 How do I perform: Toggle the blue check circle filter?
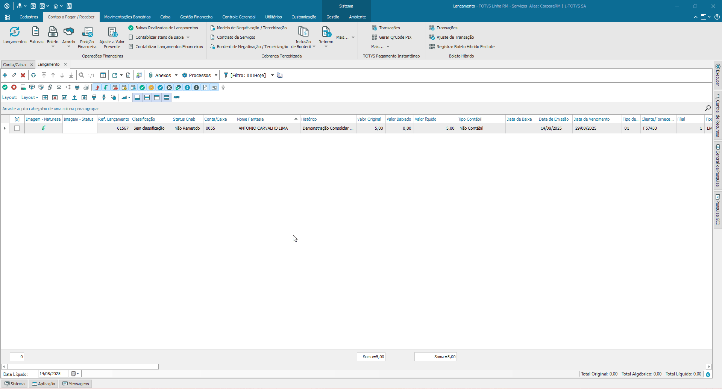click(x=160, y=87)
